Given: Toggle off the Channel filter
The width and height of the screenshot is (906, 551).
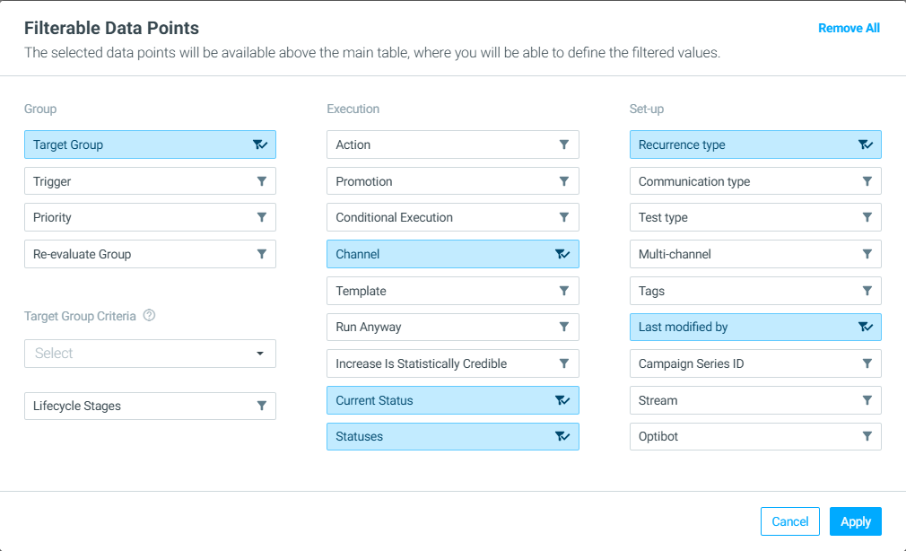Looking at the screenshot, I should click(x=453, y=254).
